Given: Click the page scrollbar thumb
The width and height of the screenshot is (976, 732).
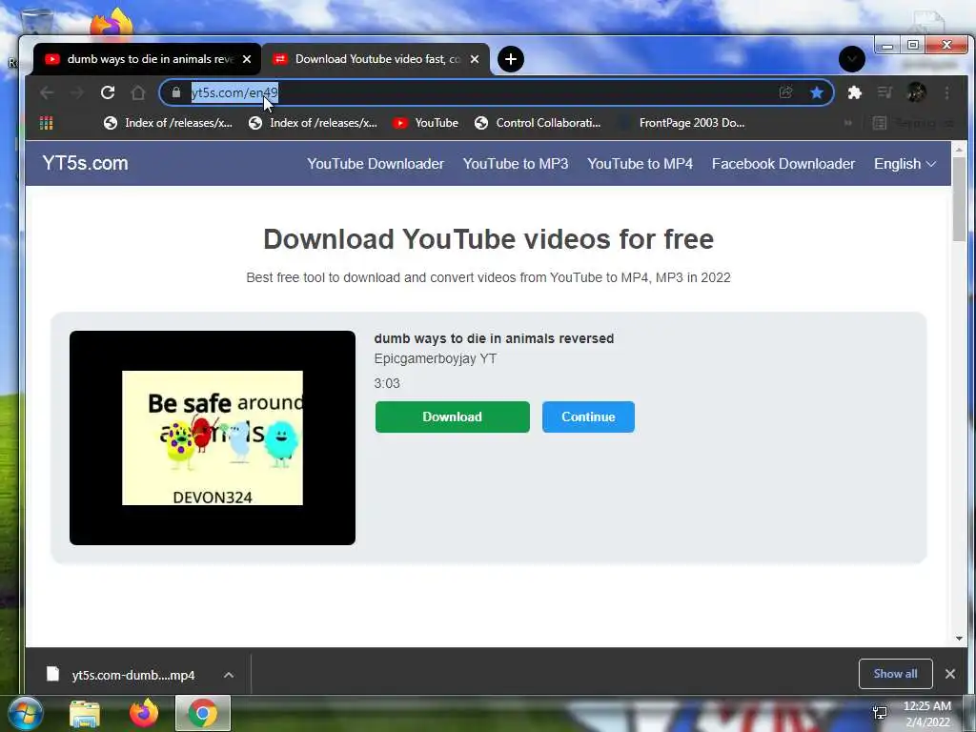Looking at the screenshot, I should (959, 201).
